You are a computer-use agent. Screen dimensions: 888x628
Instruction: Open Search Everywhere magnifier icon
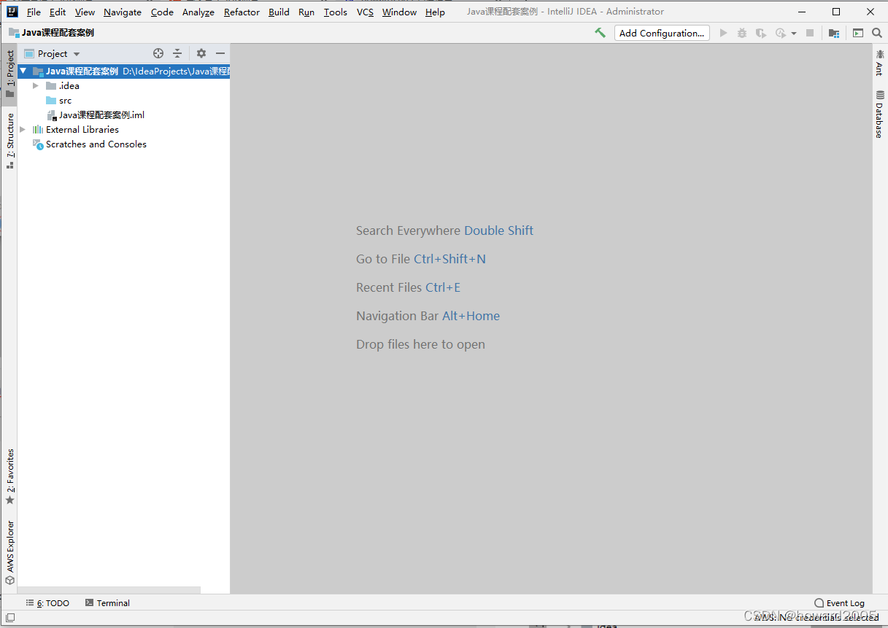(877, 33)
